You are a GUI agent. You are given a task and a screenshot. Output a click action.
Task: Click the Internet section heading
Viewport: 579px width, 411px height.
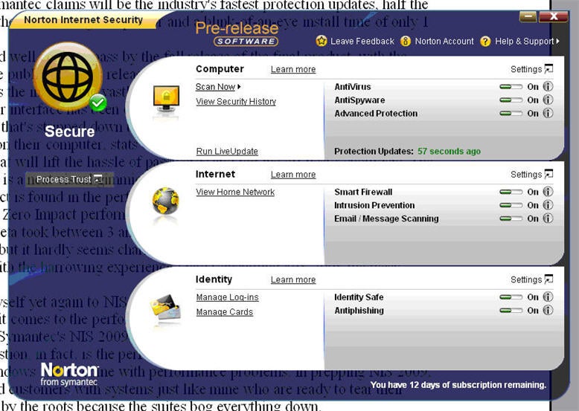(x=215, y=174)
